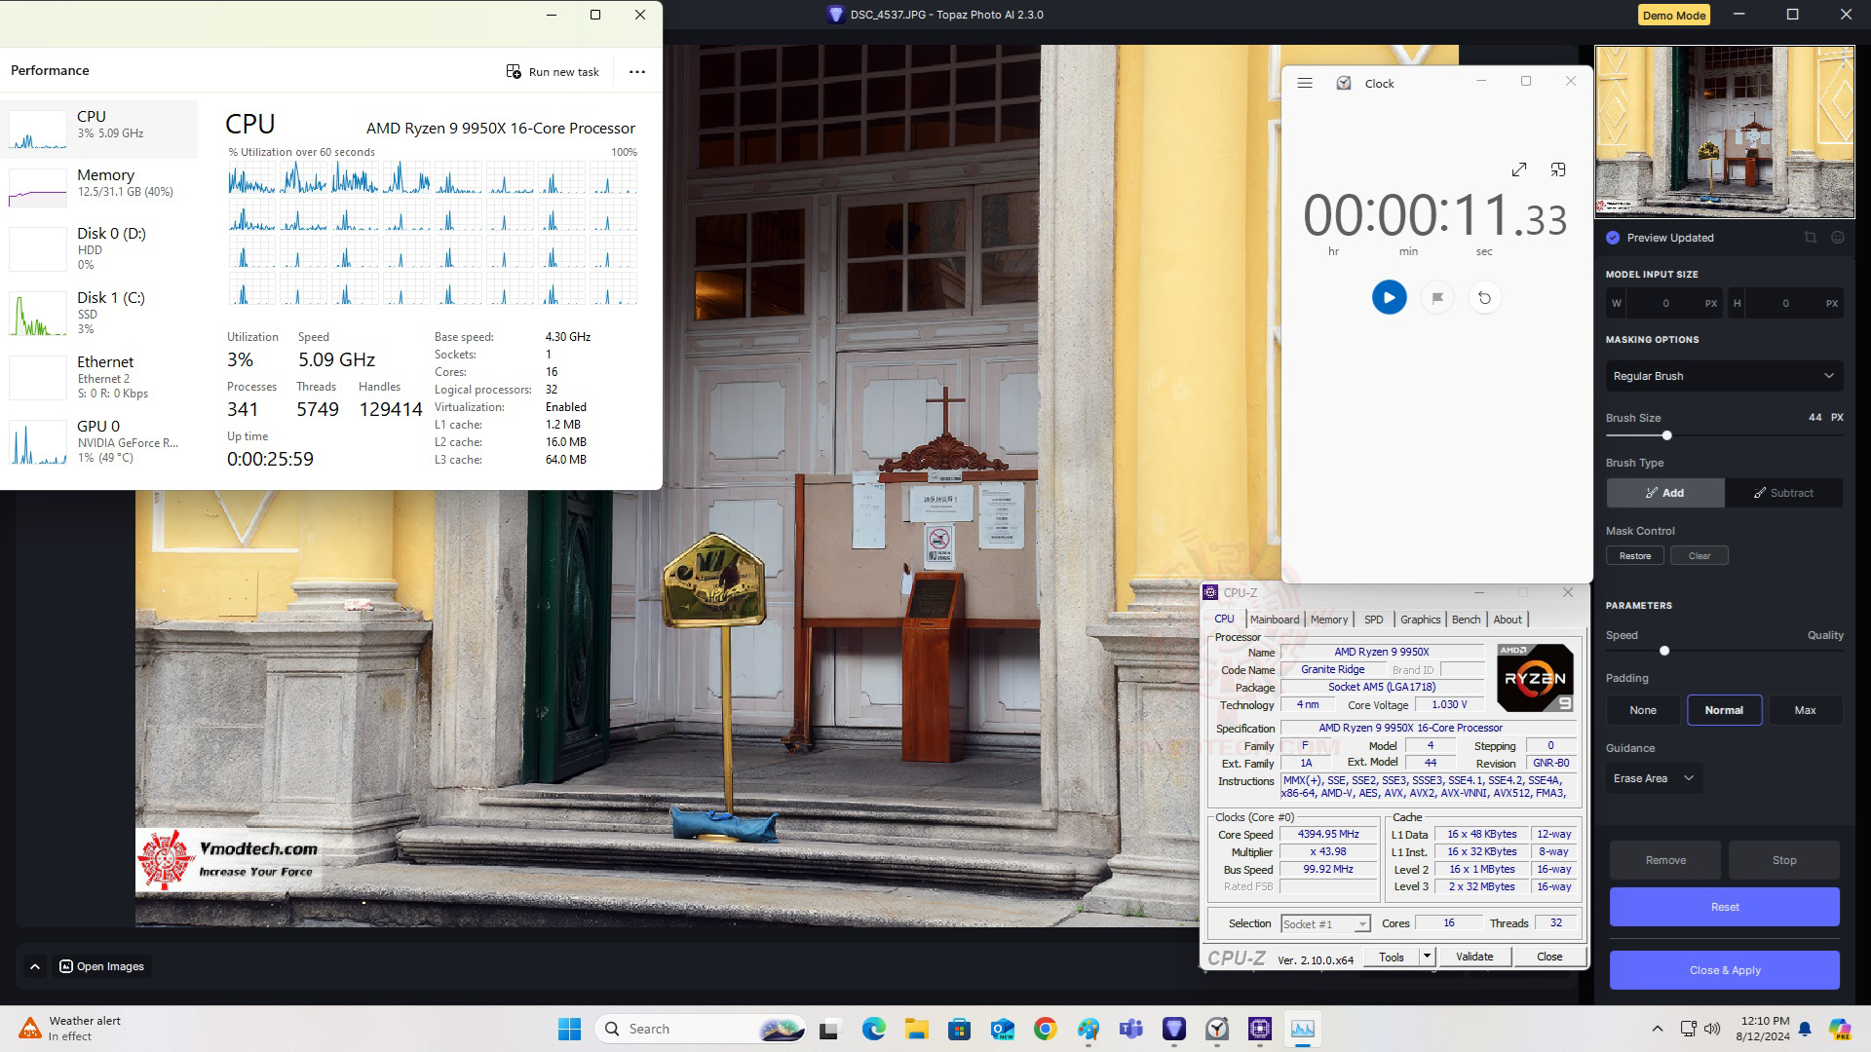This screenshot has width=1871, height=1052.
Task: Click the Run new task button
Action: point(553,71)
